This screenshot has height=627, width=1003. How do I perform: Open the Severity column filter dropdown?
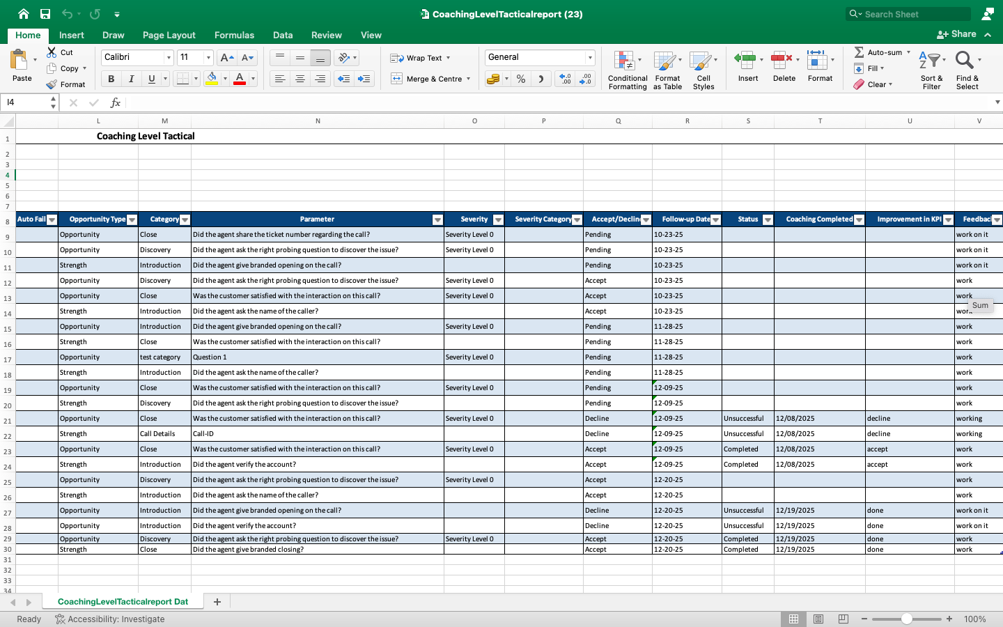click(x=497, y=219)
